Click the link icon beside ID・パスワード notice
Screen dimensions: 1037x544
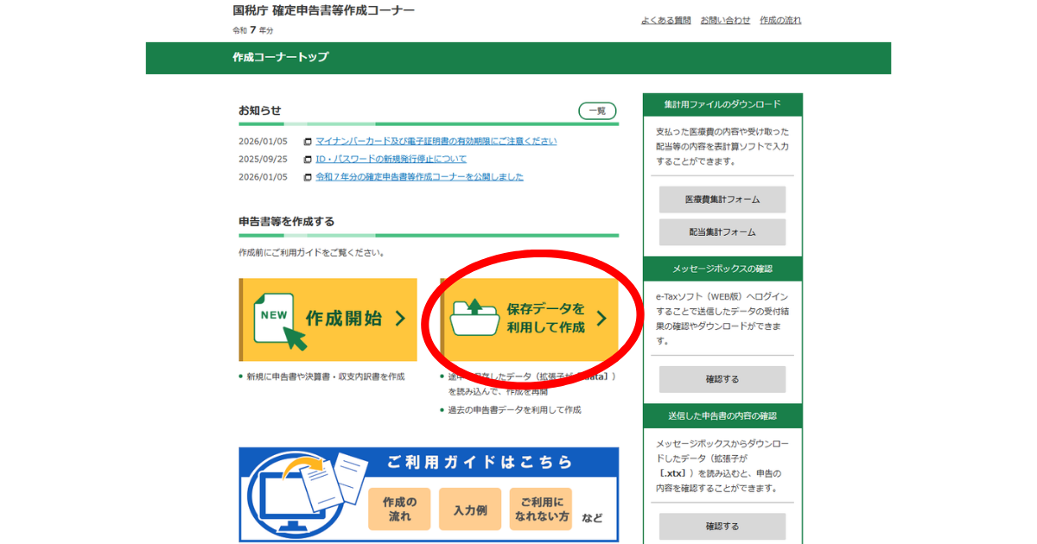(308, 160)
